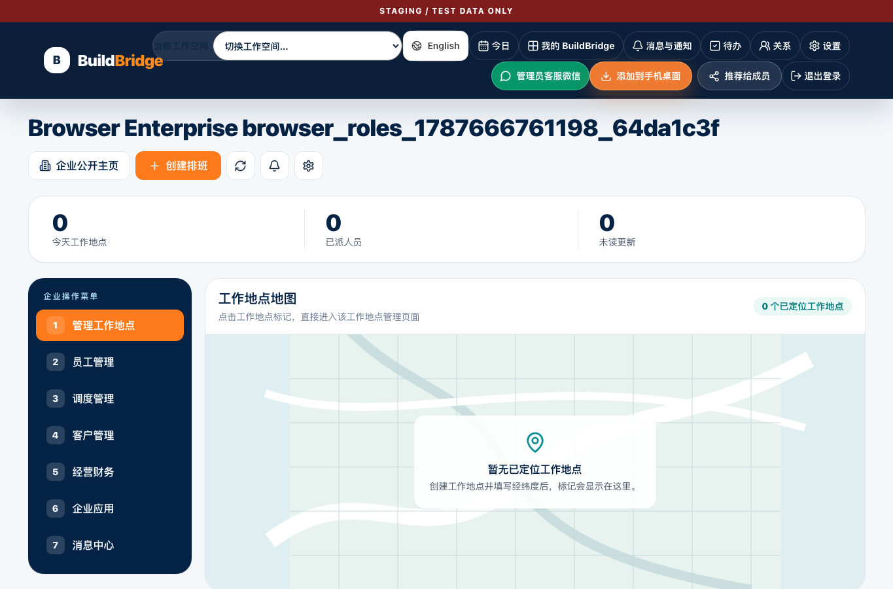
Task: Click the 未读更新 stat label
Action: tap(617, 242)
